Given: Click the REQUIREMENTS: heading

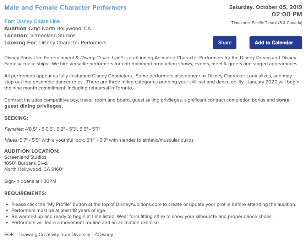Looking at the screenshot, I should pyautogui.click(x=25, y=193).
